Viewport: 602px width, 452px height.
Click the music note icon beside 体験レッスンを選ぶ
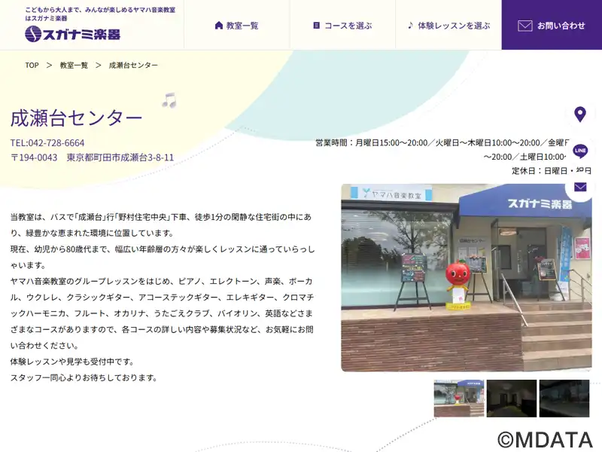pyautogui.click(x=410, y=26)
